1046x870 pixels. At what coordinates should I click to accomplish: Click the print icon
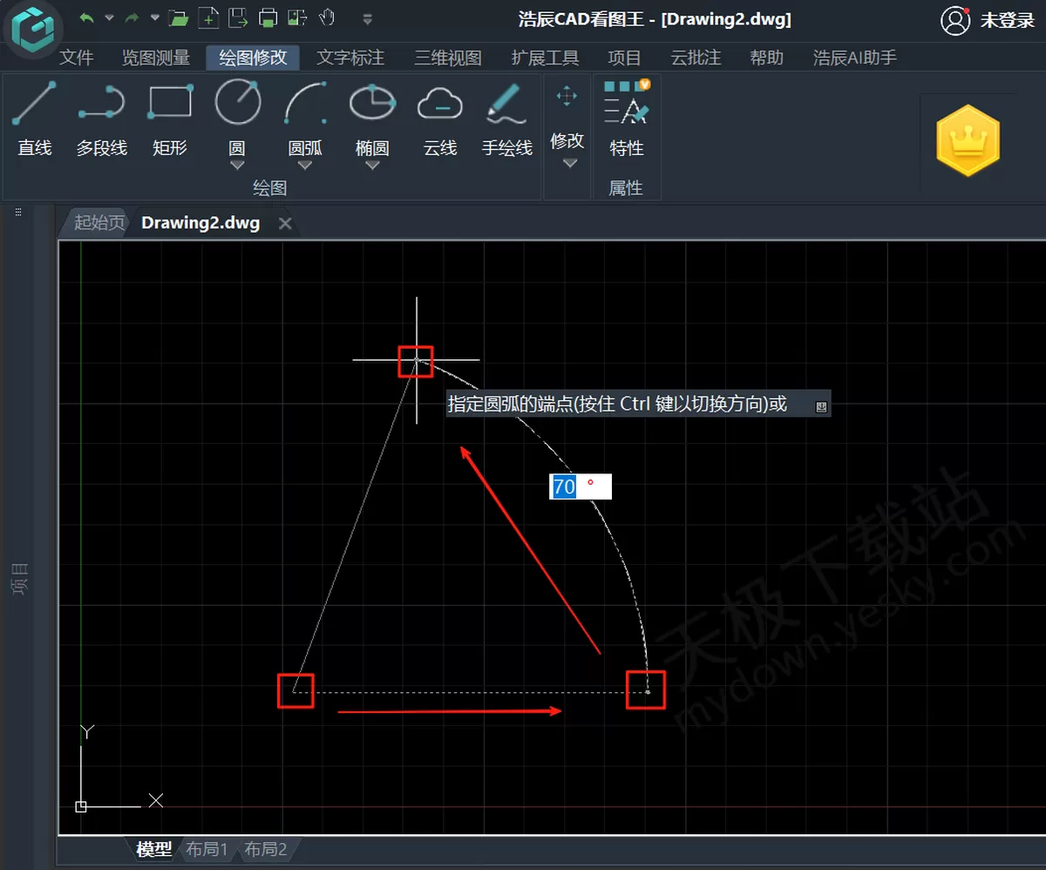pyautogui.click(x=268, y=17)
